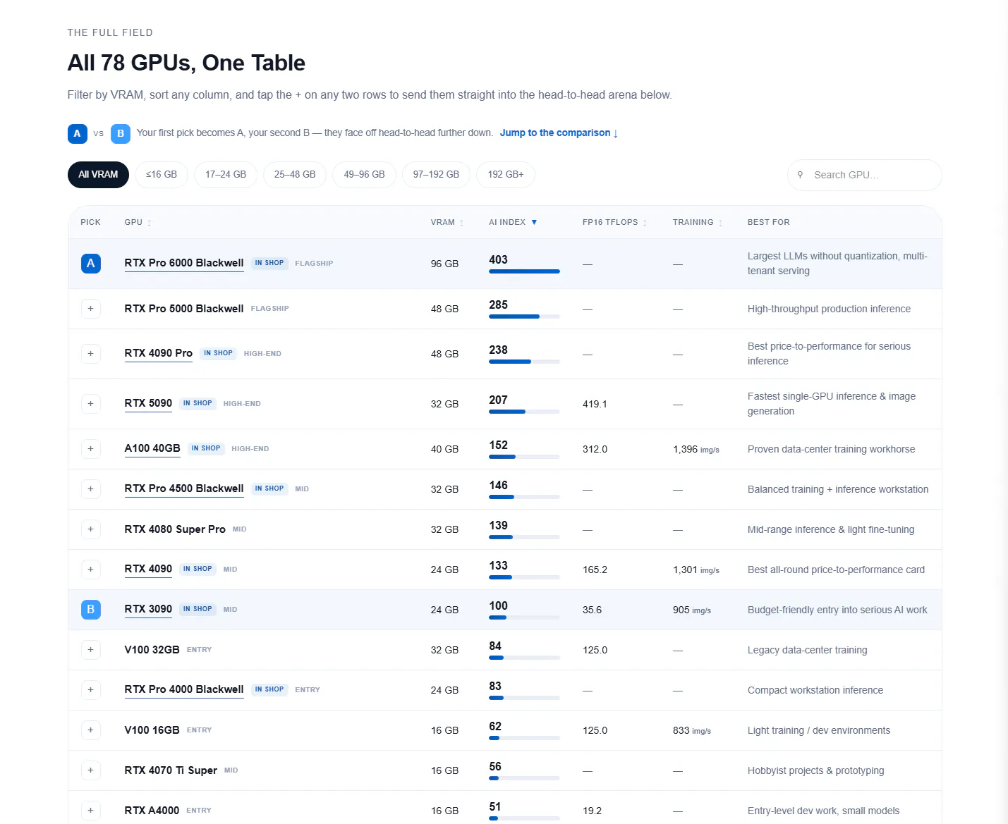1008x824 pixels.
Task: Open the RTX 5090 link
Action: coord(148,403)
